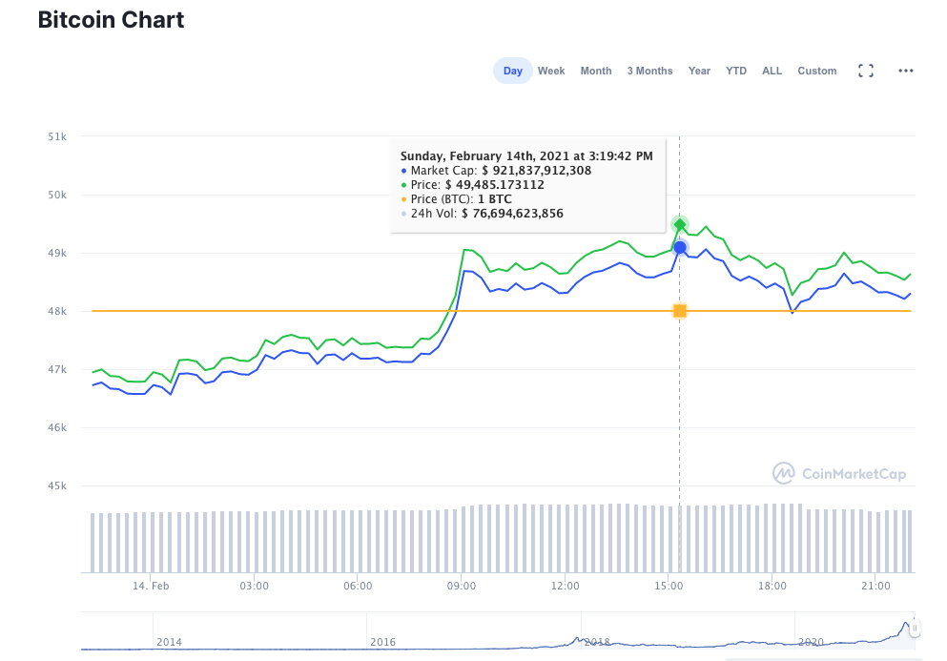Click the orange Price (BTC) line at 03:00
This screenshot has width=947, height=661.
(255, 311)
